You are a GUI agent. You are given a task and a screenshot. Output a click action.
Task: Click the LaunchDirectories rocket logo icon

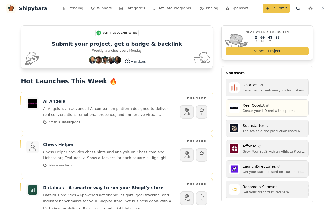click(x=234, y=169)
